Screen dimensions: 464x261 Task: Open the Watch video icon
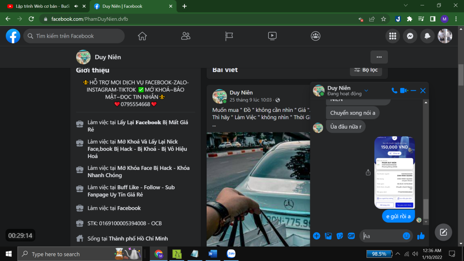click(272, 36)
